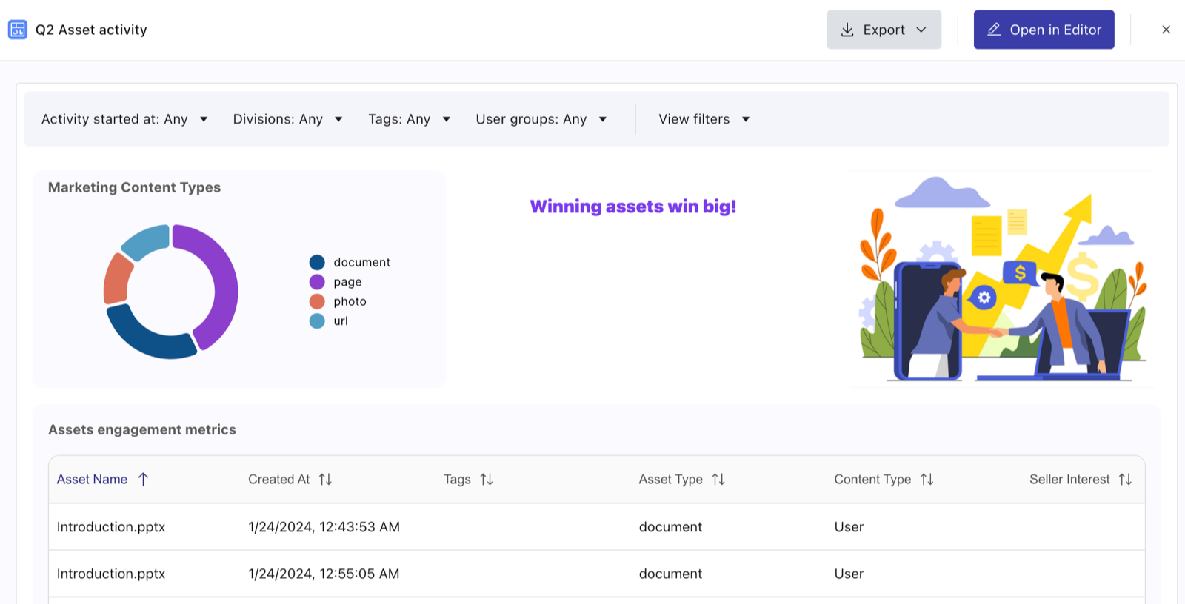Select the Introduction.pptx row created 12:55:05 AM
The height and width of the screenshot is (604, 1185).
[596, 574]
